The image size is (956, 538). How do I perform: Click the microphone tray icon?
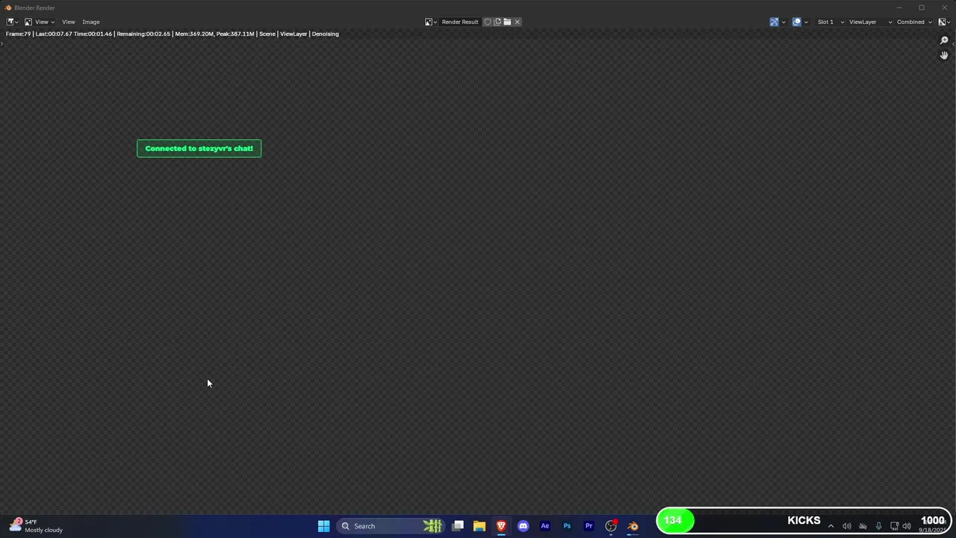click(878, 526)
